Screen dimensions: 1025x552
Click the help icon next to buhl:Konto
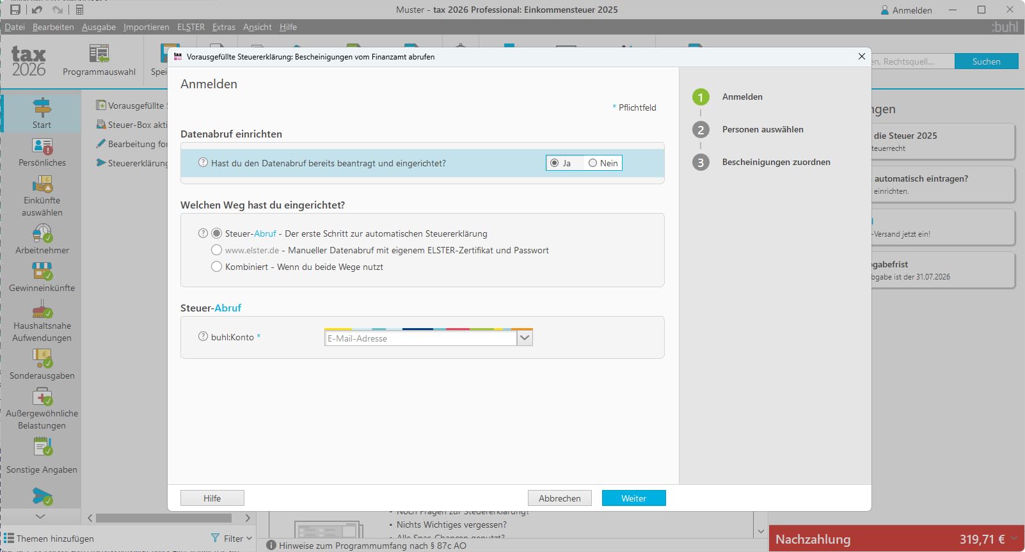pos(203,336)
